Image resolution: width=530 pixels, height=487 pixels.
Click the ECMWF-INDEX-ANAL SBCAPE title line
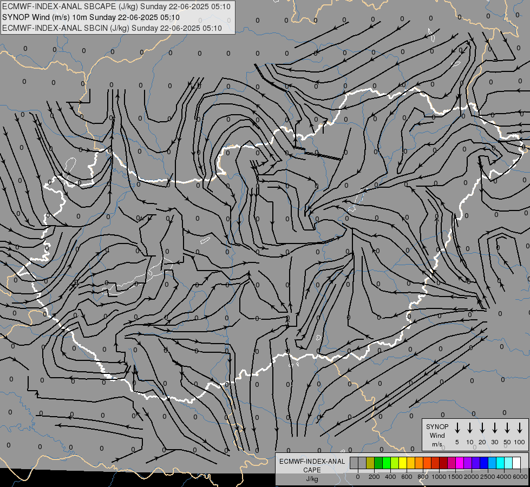(116, 6)
